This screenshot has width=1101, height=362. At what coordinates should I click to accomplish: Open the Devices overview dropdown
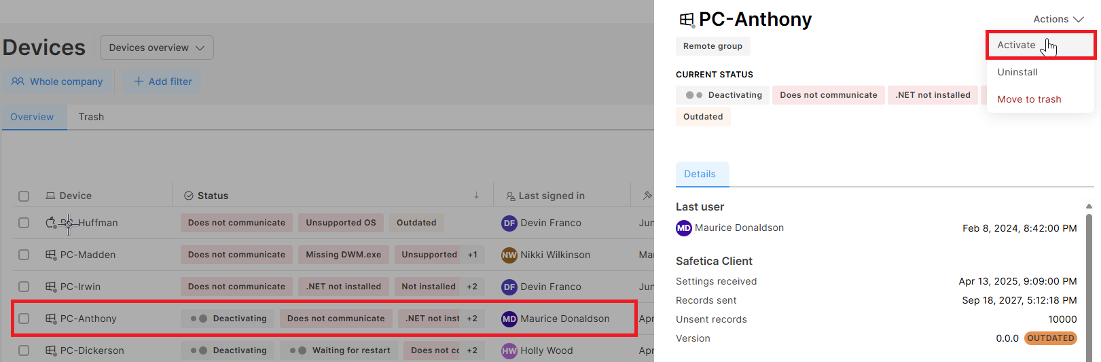coord(157,48)
